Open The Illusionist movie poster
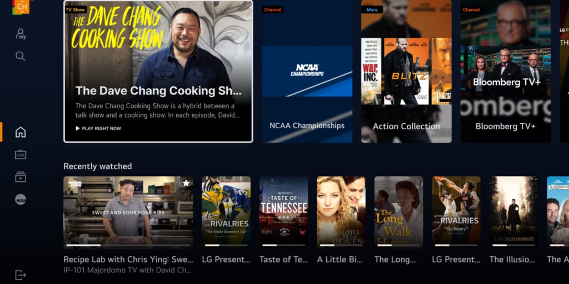 tap(514, 212)
